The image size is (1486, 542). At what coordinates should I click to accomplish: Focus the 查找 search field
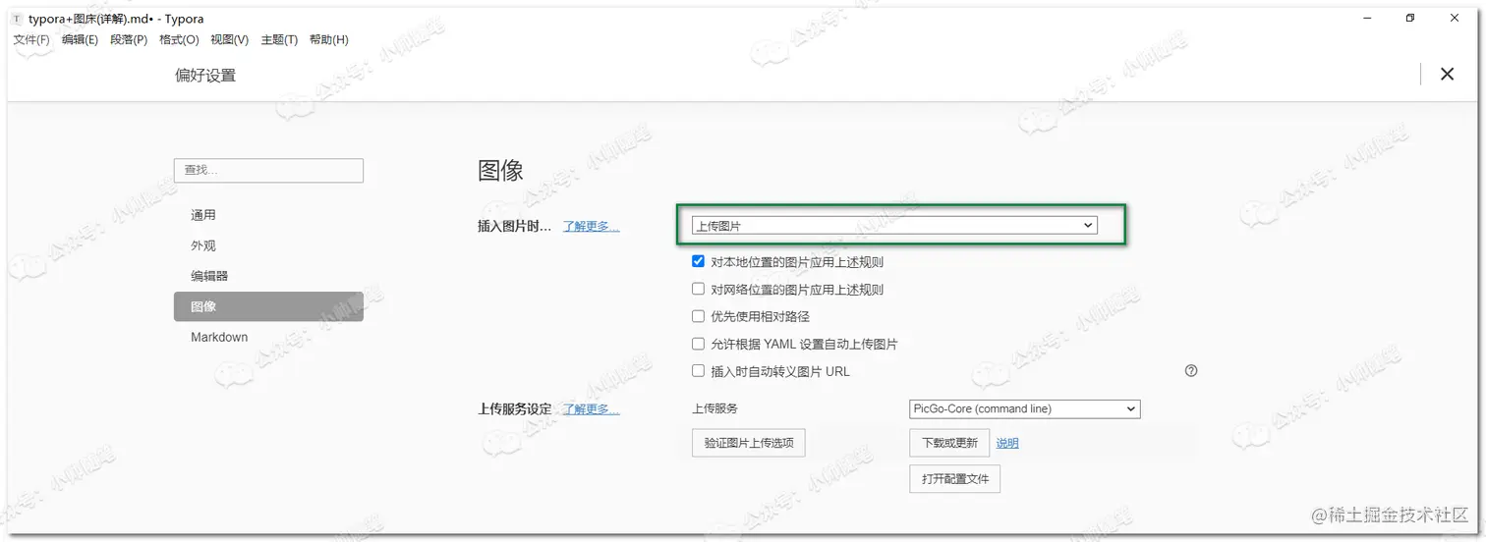coord(268,170)
